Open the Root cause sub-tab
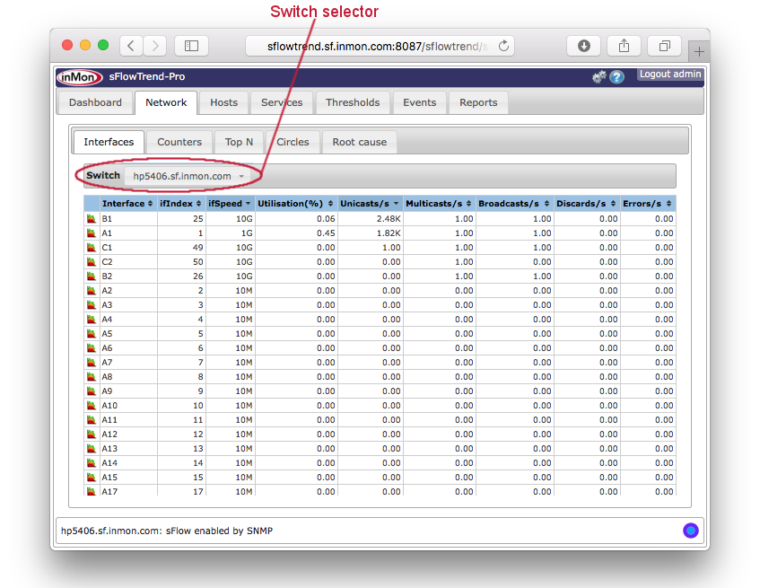 (x=360, y=142)
